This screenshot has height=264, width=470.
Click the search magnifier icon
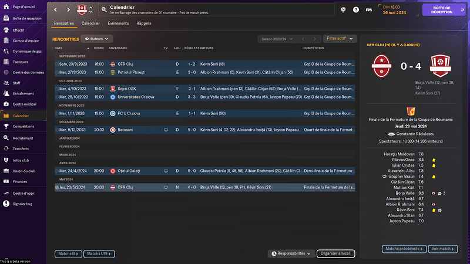[x=104, y=9]
